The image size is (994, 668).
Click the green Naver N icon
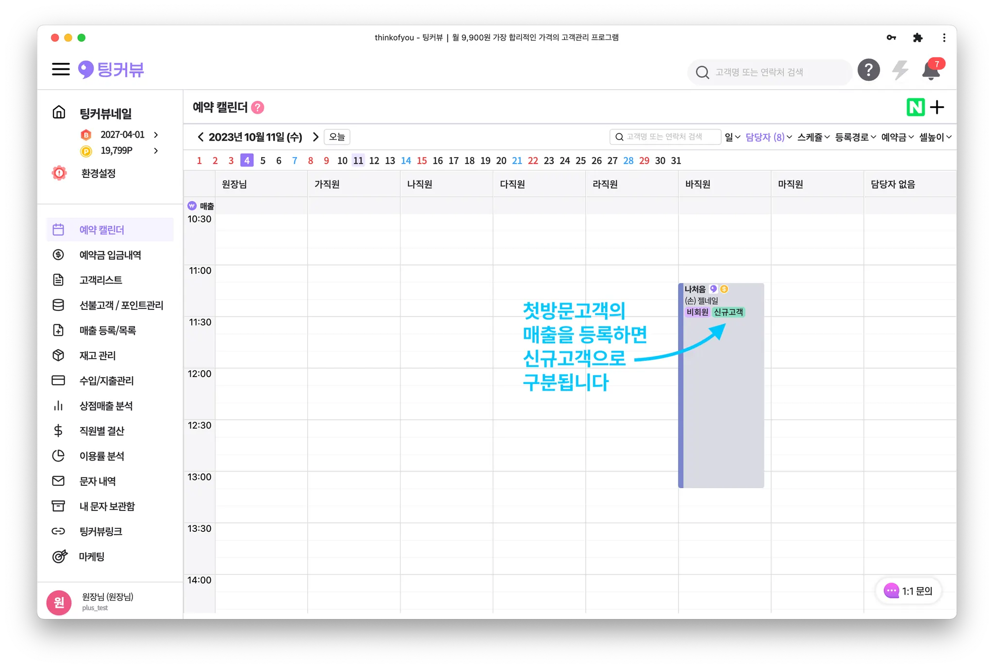pos(915,107)
